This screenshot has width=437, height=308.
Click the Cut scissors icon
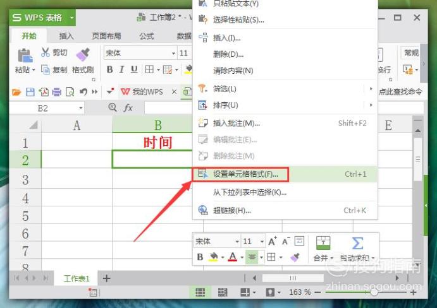46,52
